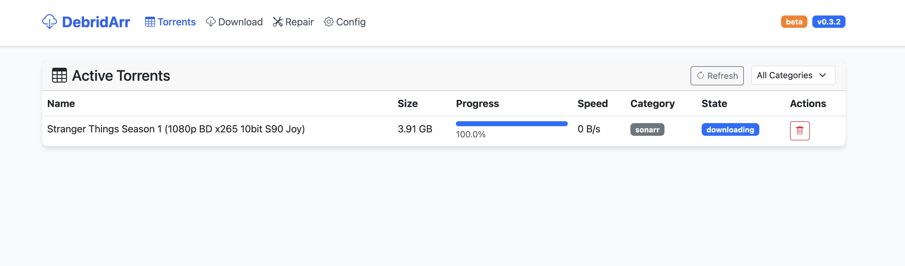Go to the Repair page label
This screenshot has height=266, width=905.
pyautogui.click(x=299, y=22)
